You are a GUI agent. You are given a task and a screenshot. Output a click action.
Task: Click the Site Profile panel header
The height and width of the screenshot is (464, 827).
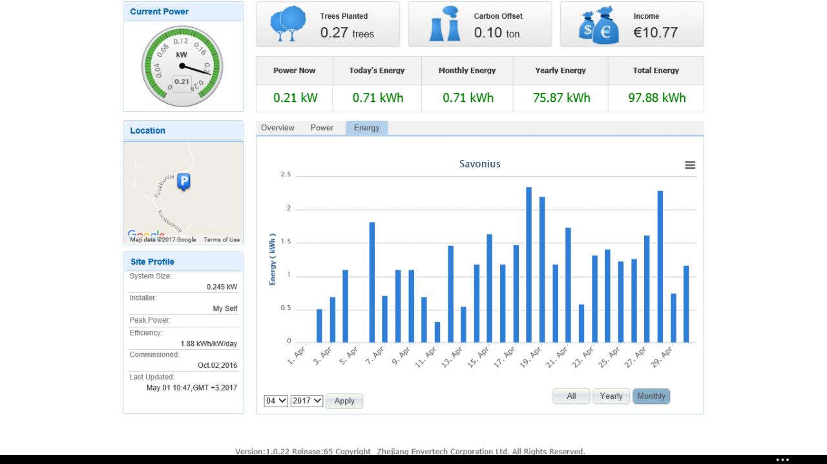click(x=183, y=261)
